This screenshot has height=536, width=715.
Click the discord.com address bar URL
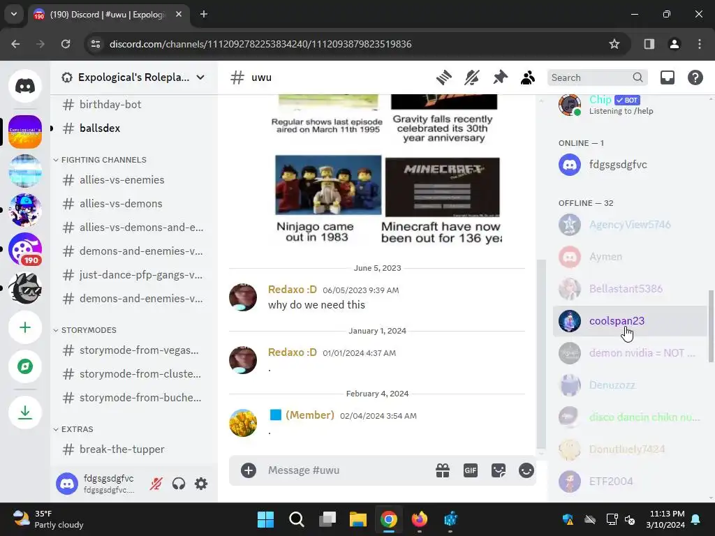260,44
